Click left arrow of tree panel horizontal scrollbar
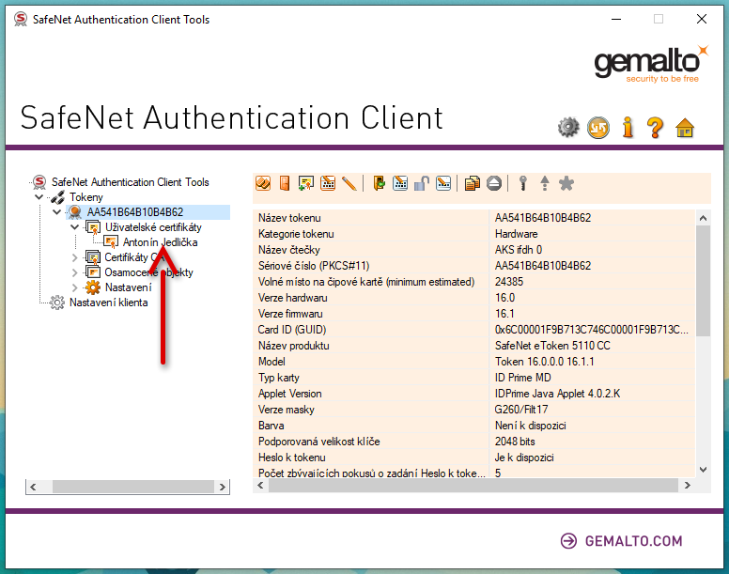Screen dimensions: 729x574 [33, 487]
